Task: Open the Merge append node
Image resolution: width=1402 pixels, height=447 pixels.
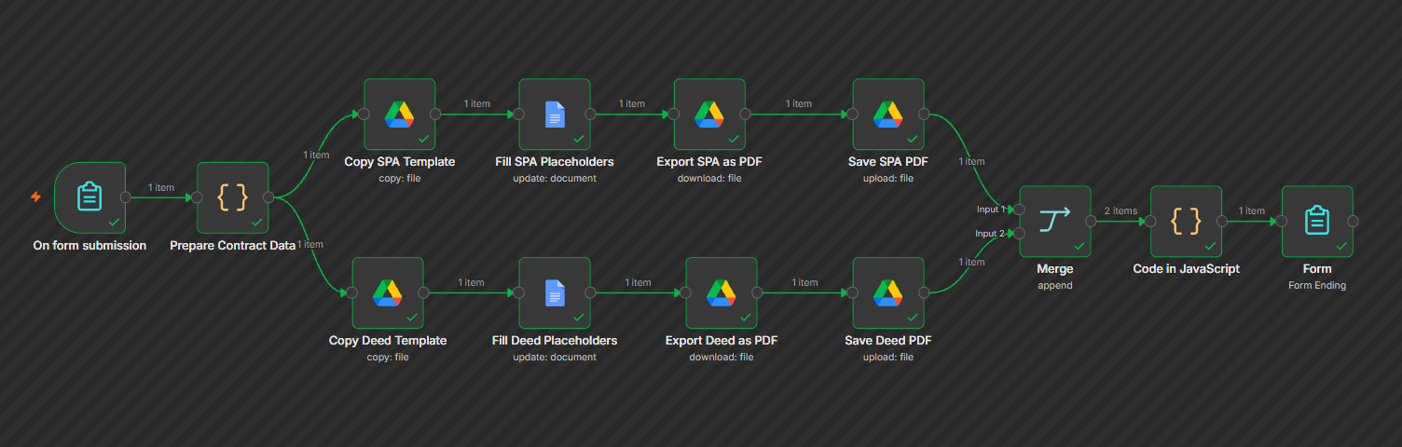Action: [x=1055, y=221]
